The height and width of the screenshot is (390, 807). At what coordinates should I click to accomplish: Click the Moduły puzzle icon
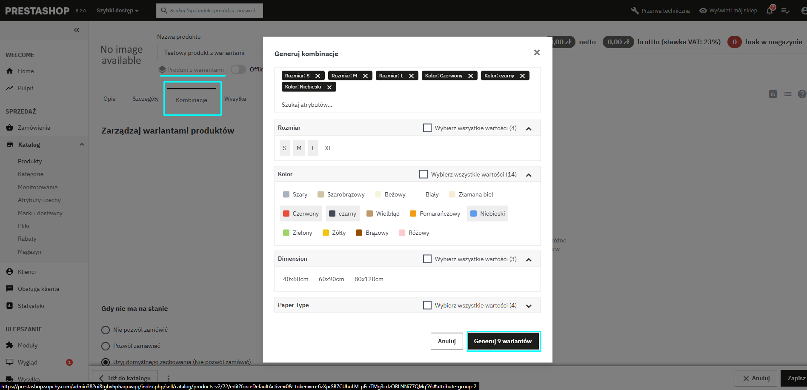coord(9,345)
